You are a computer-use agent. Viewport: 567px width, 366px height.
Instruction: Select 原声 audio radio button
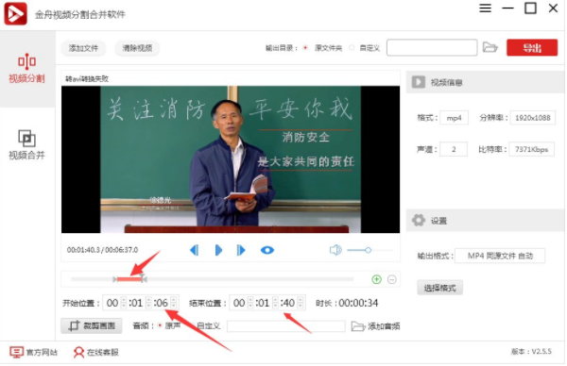(161, 326)
